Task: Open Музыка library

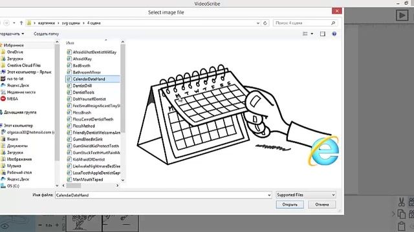Action: pos(14,166)
